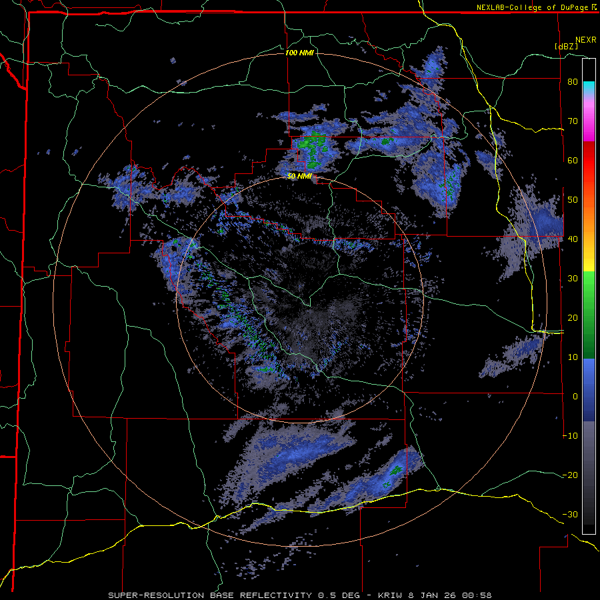This screenshot has width=600, height=600.
Task: Select the 80 value on the dBZ scale
Action: coord(573,82)
